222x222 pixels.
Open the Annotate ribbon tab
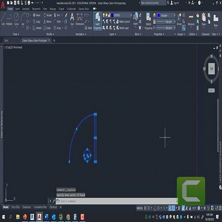pos(26,9)
